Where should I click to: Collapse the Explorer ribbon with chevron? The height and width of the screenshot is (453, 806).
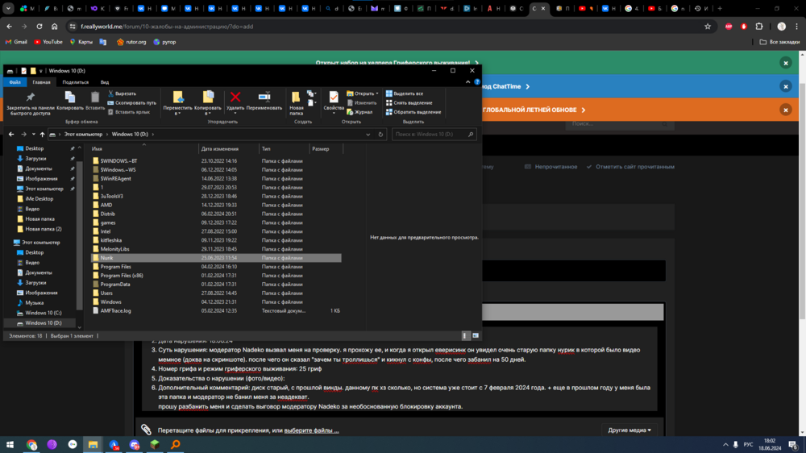point(467,81)
